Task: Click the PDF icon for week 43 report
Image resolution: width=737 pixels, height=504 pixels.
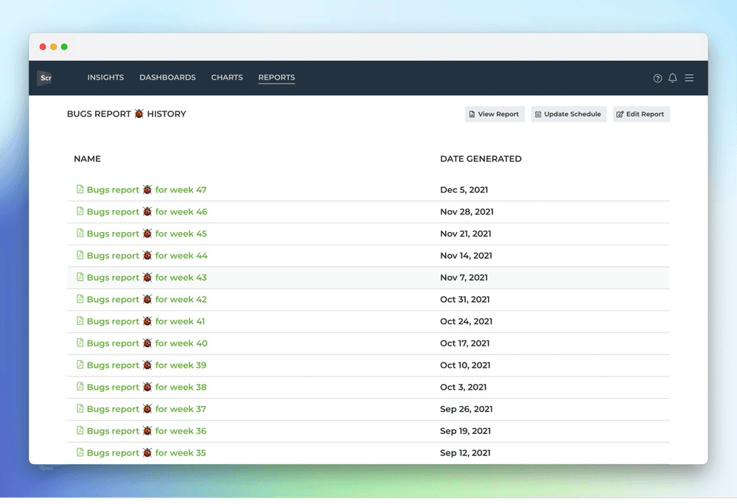Action: (x=80, y=277)
